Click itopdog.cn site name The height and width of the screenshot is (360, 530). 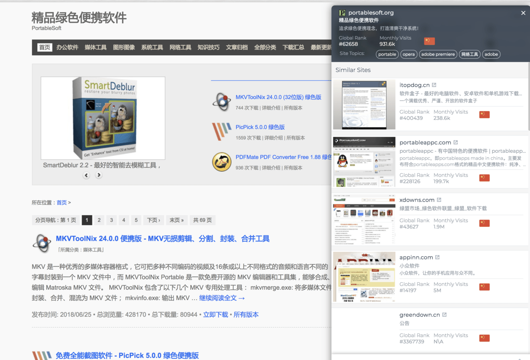click(x=415, y=85)
